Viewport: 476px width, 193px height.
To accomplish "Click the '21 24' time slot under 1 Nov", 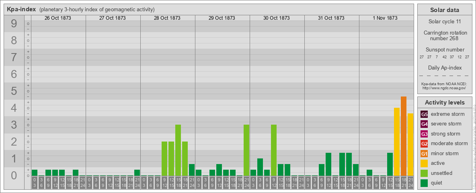I will (410, 183).
